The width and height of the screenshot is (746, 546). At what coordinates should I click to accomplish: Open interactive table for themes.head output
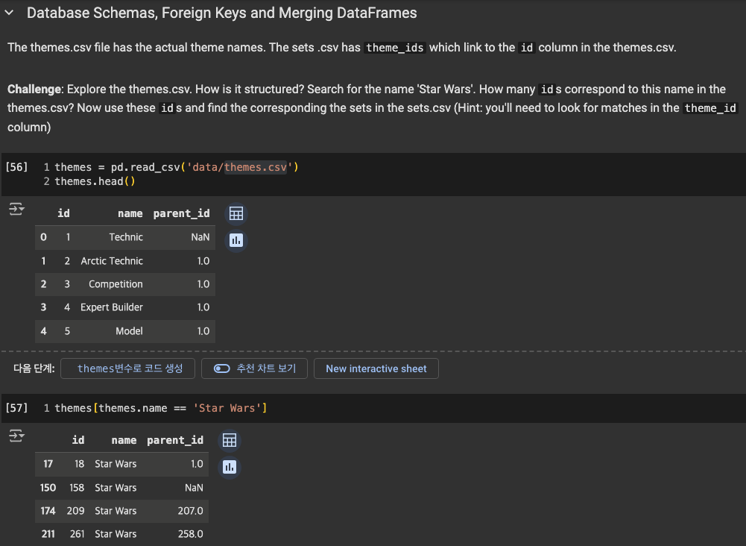[x=236, y=213]
